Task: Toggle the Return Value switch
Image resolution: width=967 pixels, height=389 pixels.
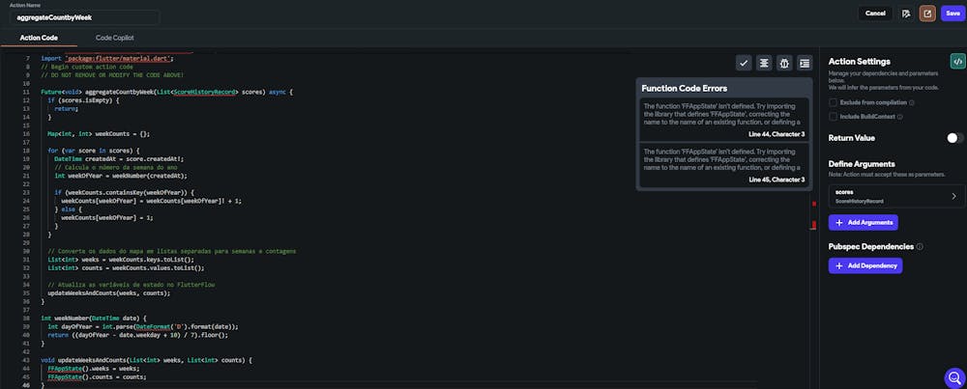Action: pyautogui.click(x=954, y=138)
